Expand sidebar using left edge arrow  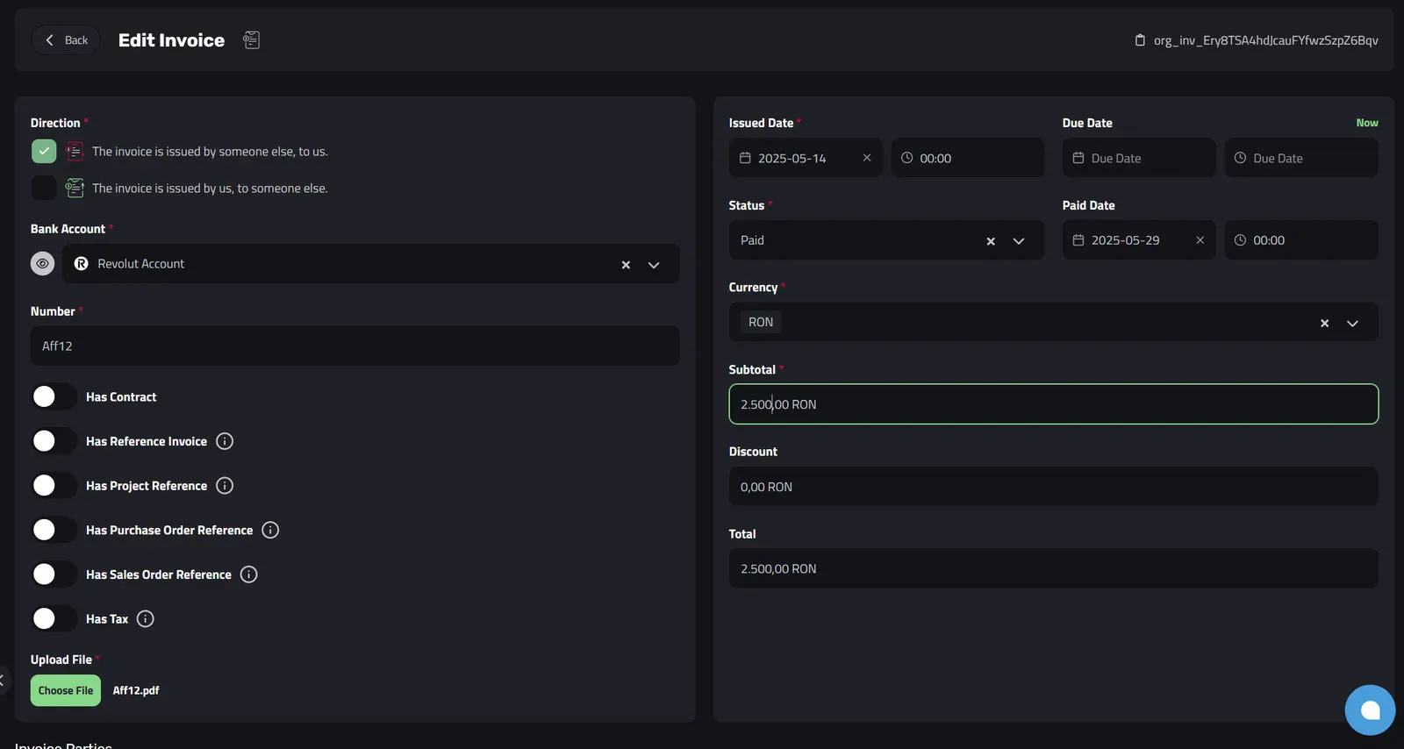point(4,680)
